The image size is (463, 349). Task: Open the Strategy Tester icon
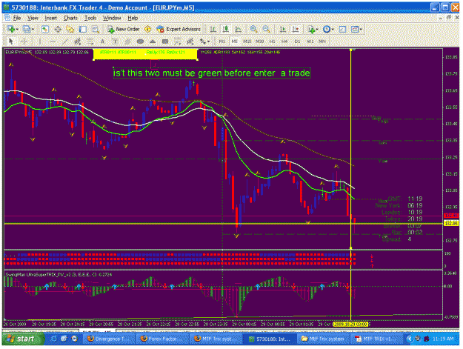pos(95,29)
